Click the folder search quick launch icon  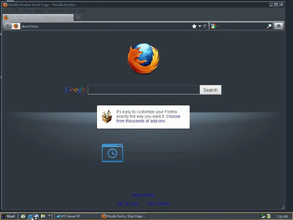coord(43,216)
